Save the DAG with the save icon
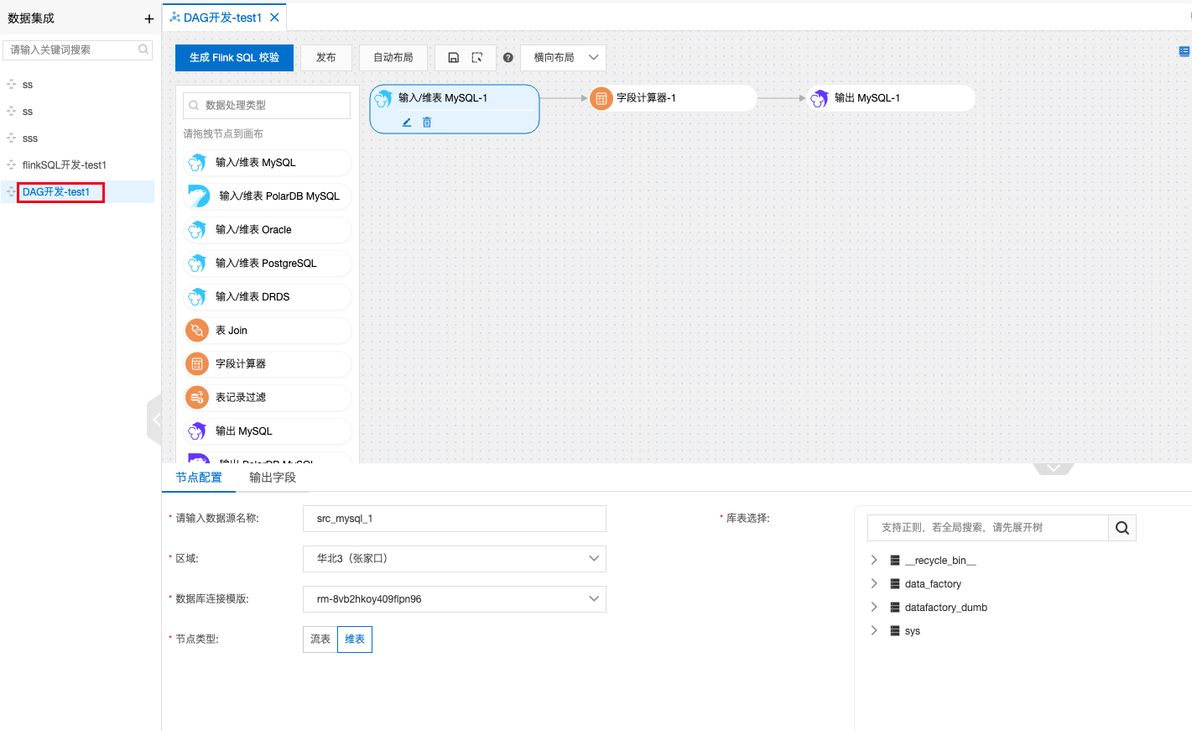 tap(453, 58)
